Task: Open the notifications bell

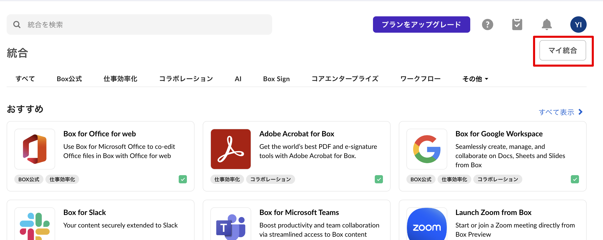Action: click(547, 25)
